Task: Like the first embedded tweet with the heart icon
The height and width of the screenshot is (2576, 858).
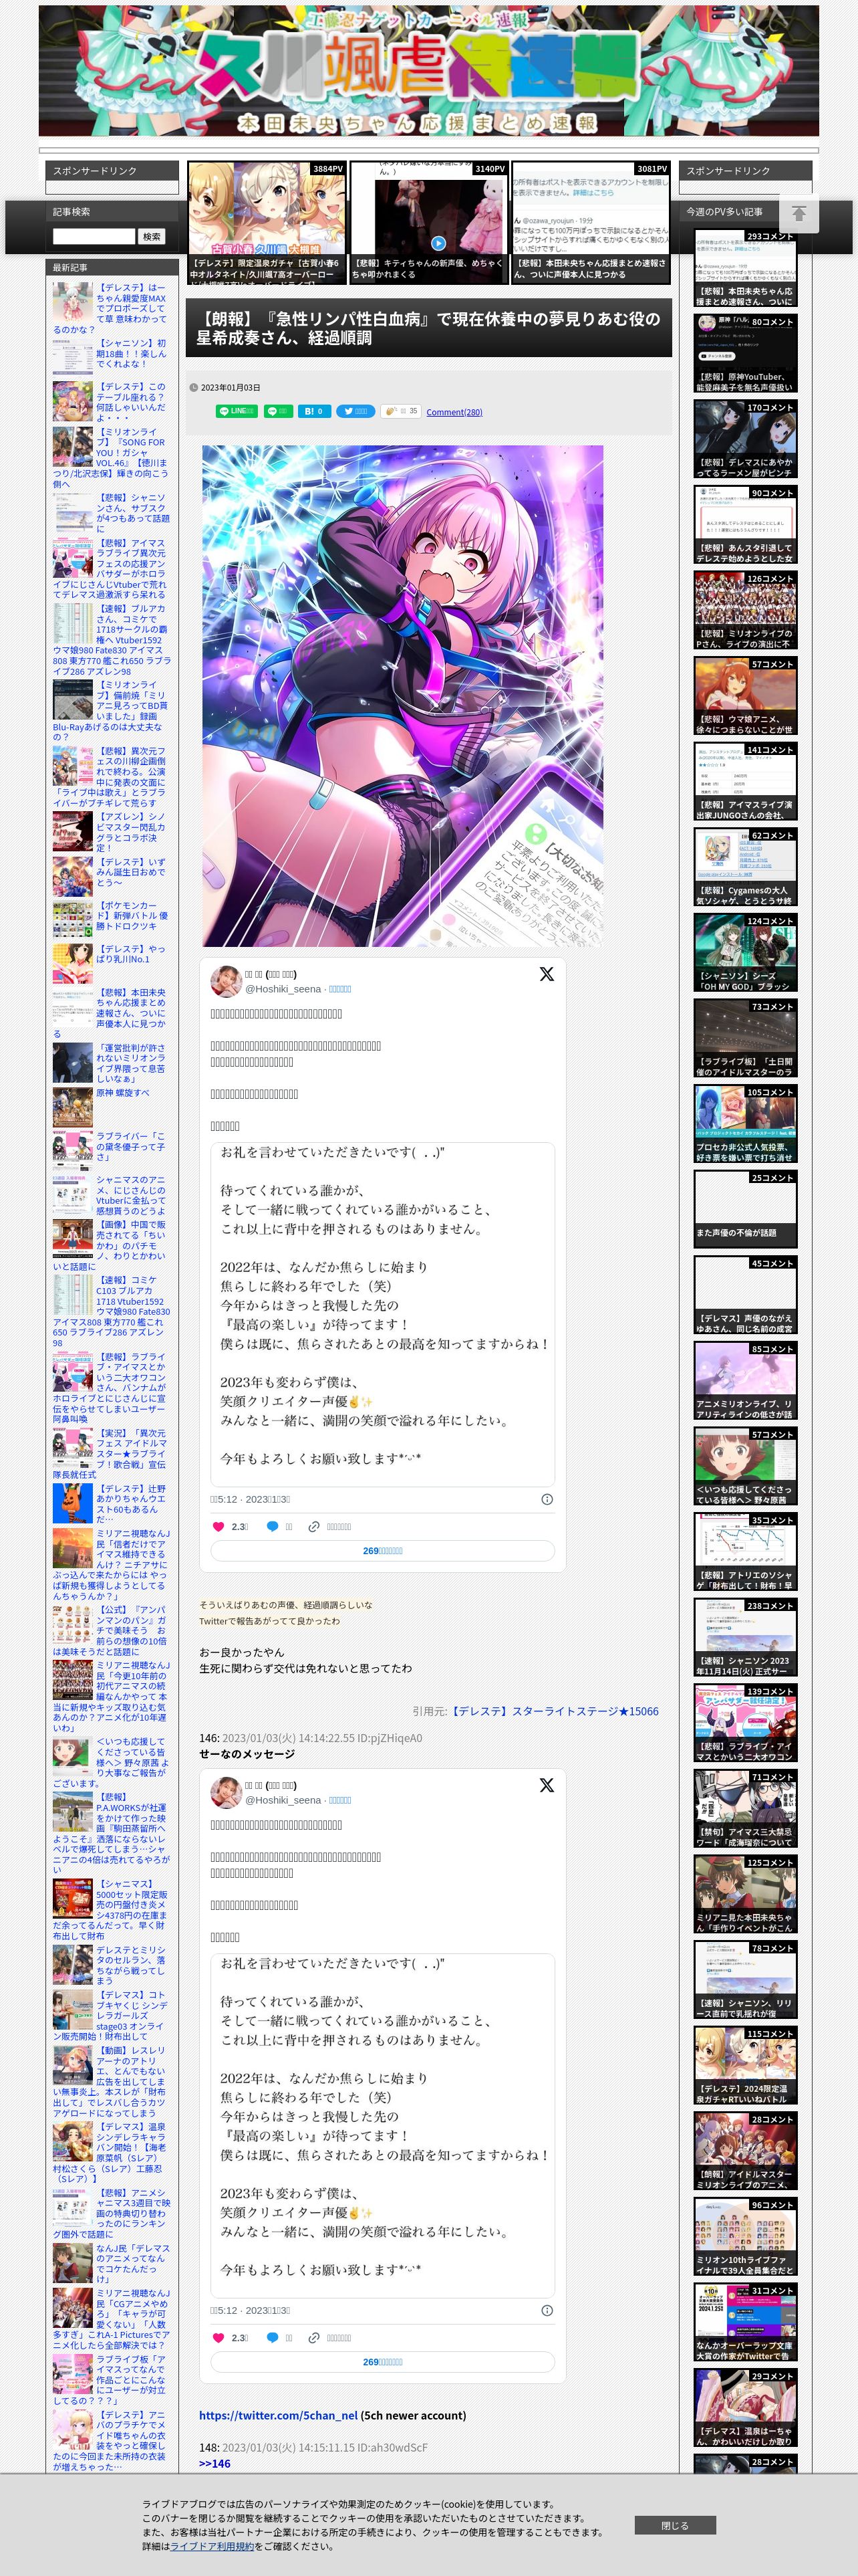Action: point(219,1526)
